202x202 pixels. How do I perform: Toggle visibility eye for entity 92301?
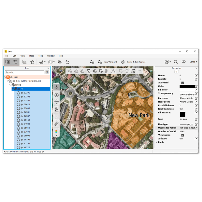[x=22, y=93]
